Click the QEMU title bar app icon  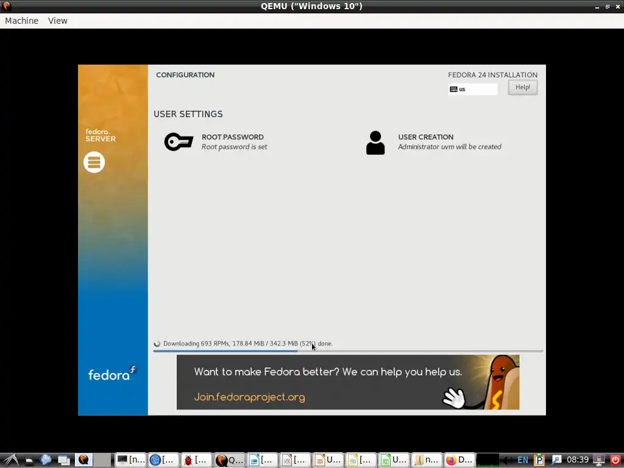click(6, 6)
